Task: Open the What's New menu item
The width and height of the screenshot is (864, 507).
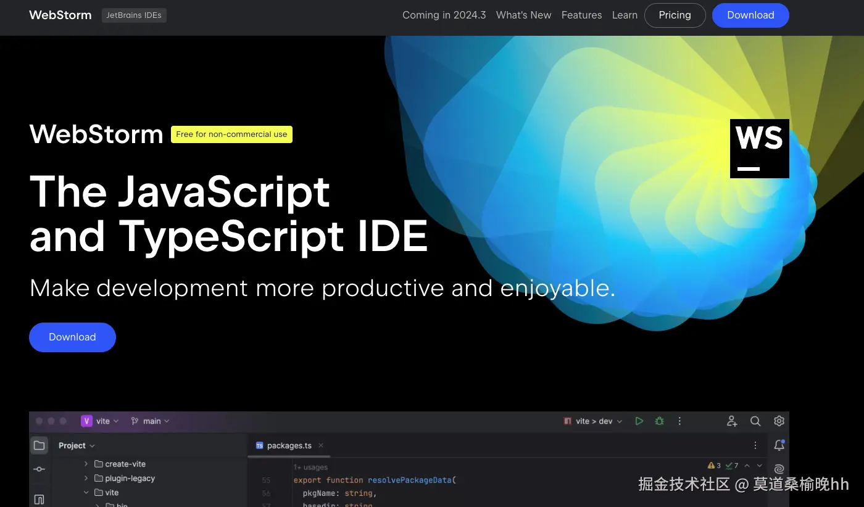Action: pyautogui.click(x=523, y=15)
